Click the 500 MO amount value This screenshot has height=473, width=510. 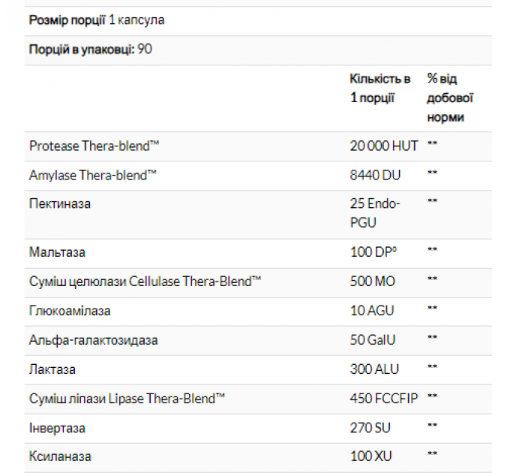tap(373, 282)
